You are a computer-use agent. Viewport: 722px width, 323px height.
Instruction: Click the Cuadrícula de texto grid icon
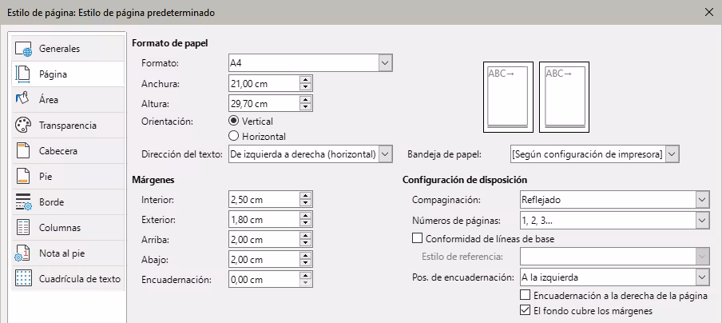pyautogui.click(x=22, y=279)
